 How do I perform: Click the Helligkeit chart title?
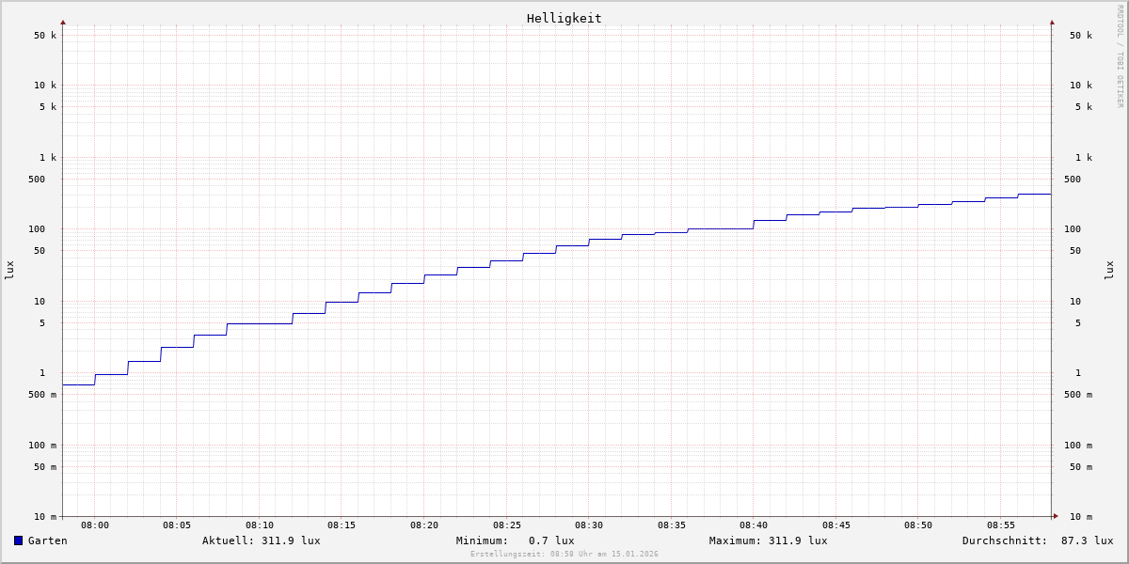(x=564, y=18)
